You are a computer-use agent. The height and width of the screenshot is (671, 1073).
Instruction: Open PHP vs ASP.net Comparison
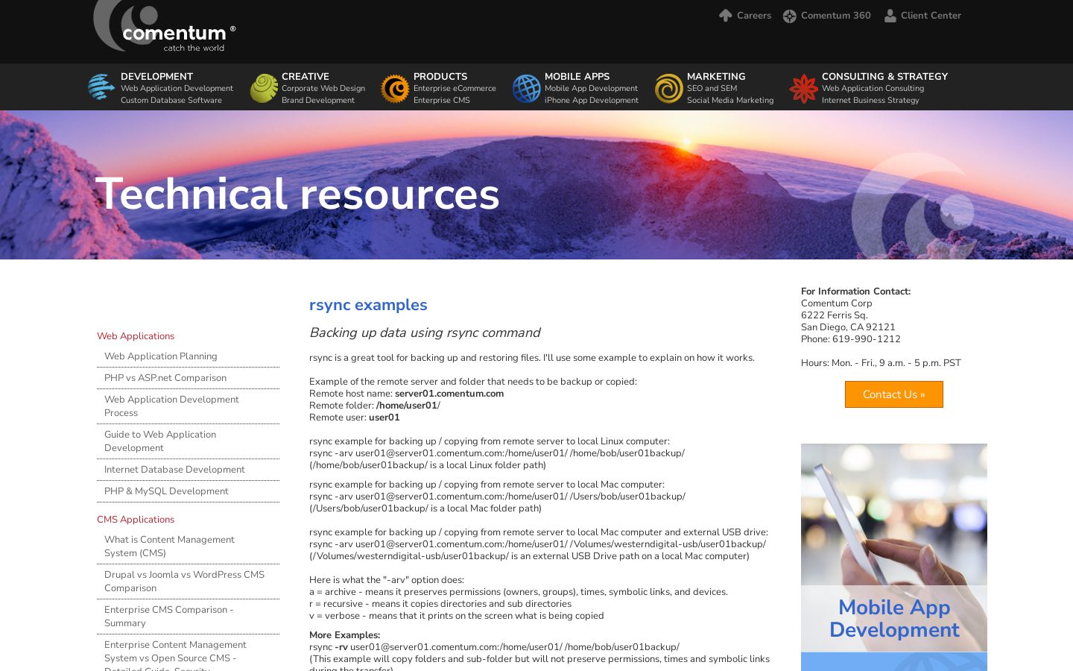(165, 378)
